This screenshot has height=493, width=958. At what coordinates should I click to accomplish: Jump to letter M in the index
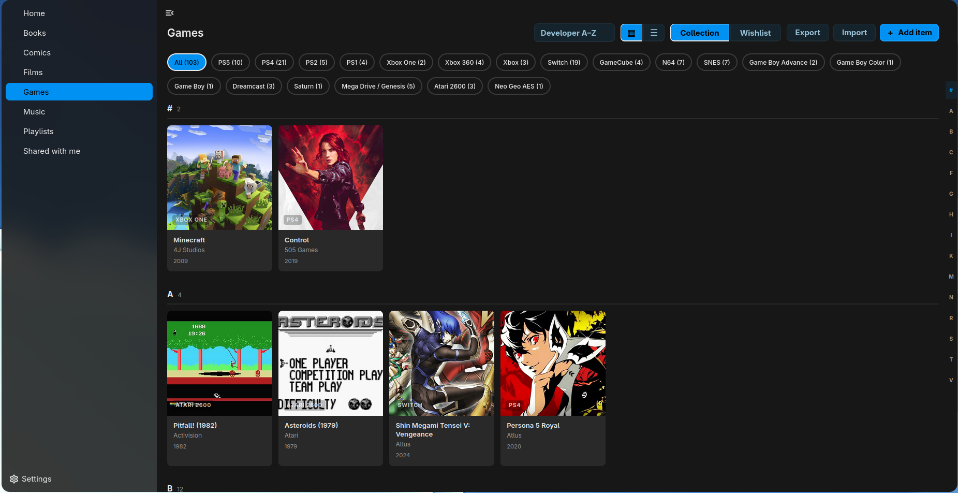coord(951,277)
